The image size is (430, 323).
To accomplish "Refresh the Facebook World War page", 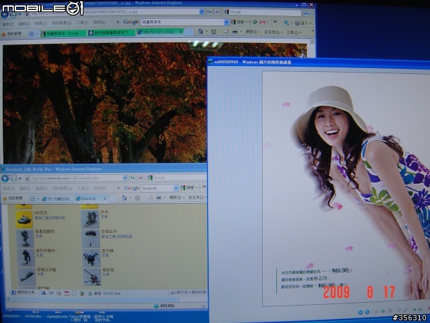I will pyautogui.click(x=133, y=178).
